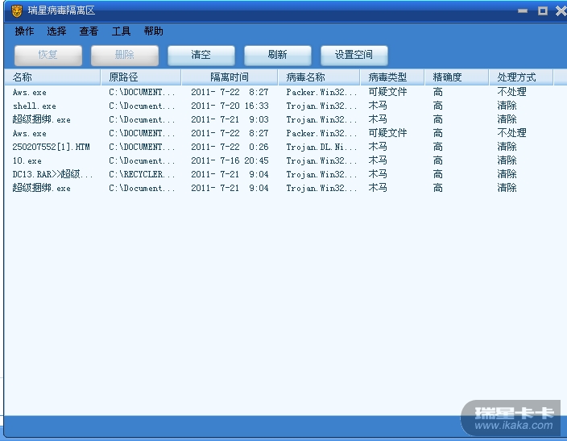Viewport: 567px width, 441px height.
Task: Select the 250207552[1].HTM file entry
Action: 51,147
